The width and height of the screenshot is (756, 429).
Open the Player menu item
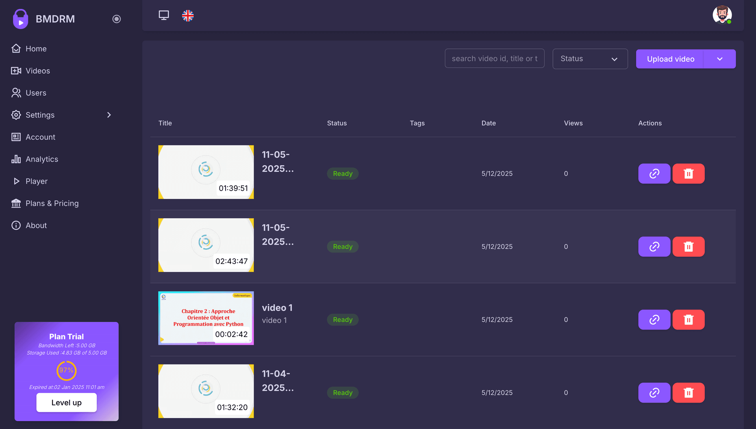click(36, 181)
